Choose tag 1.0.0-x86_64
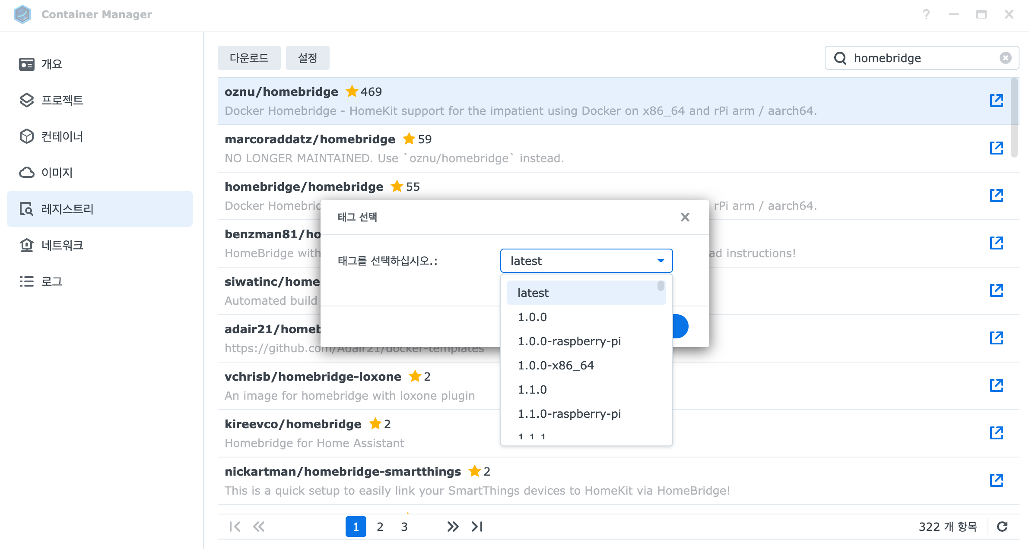 coord(587,365)
